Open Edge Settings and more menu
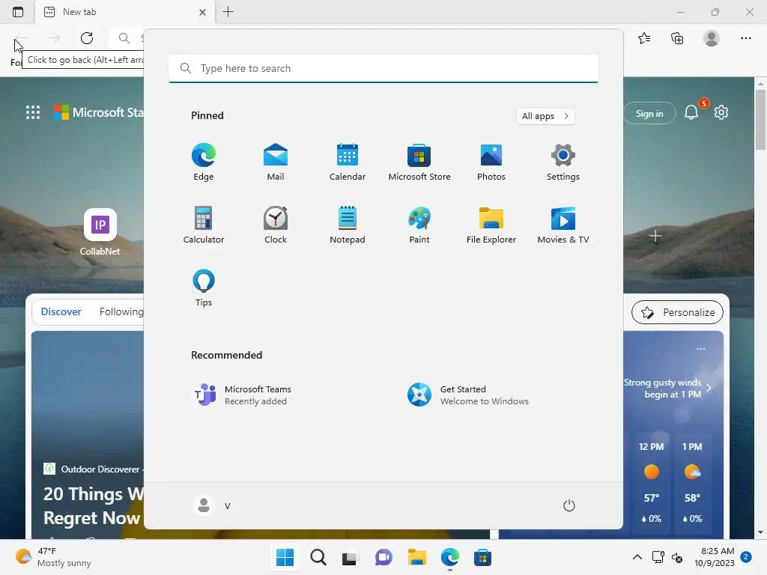The height and width of the screenshot is (575, 767). [745, 38]
